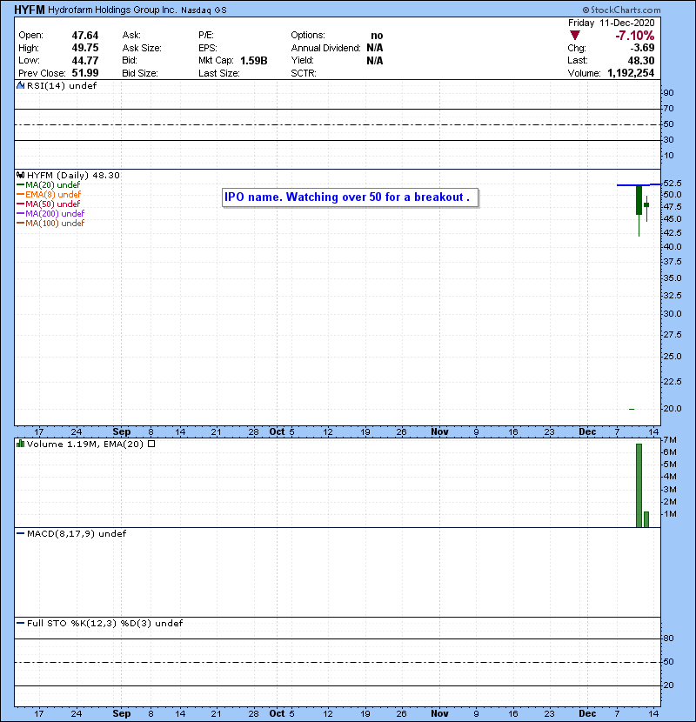The width and height of the screenshot is (696, 722).
Task: Click the Friday 11-Dec-2020 date
Action: [611, 23]
